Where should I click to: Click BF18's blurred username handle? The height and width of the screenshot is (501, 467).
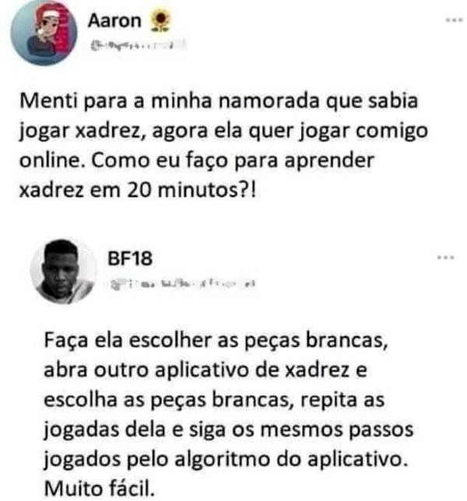[182, 284]
